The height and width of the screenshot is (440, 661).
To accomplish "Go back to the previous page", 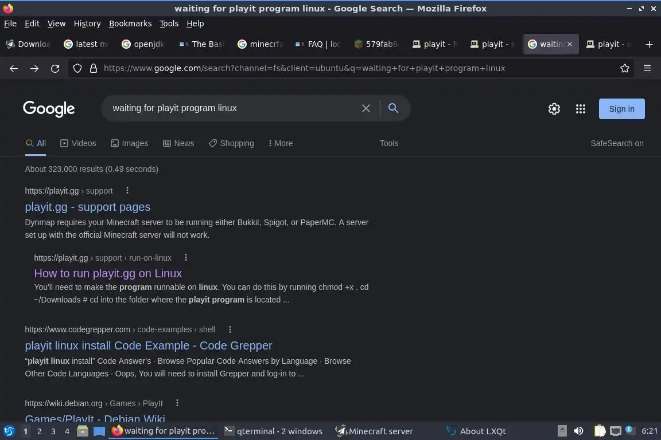I will (14, 68).
